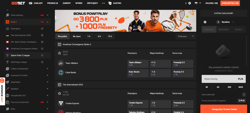Bet on Estar Backs winner odds 1.37
250x113 pixels.
tap(138, 73)
